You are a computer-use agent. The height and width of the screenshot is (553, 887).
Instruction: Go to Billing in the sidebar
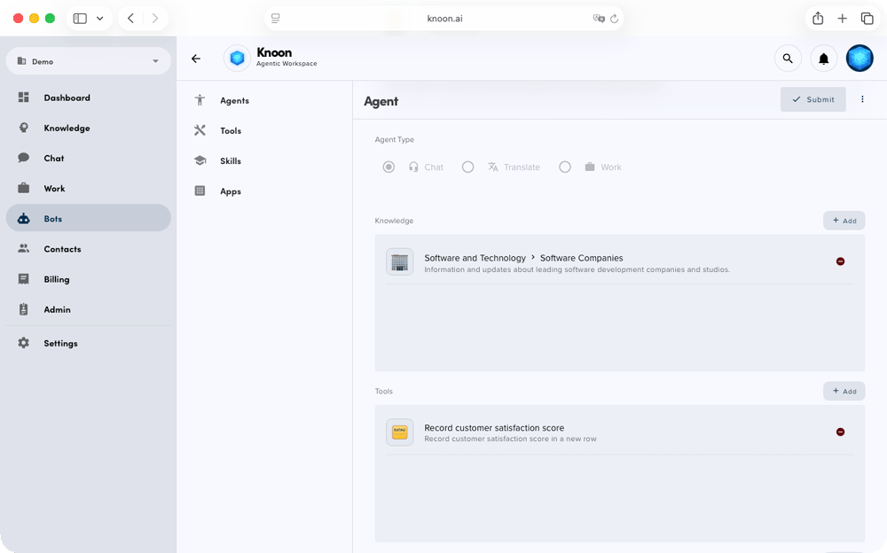point(56,279)
